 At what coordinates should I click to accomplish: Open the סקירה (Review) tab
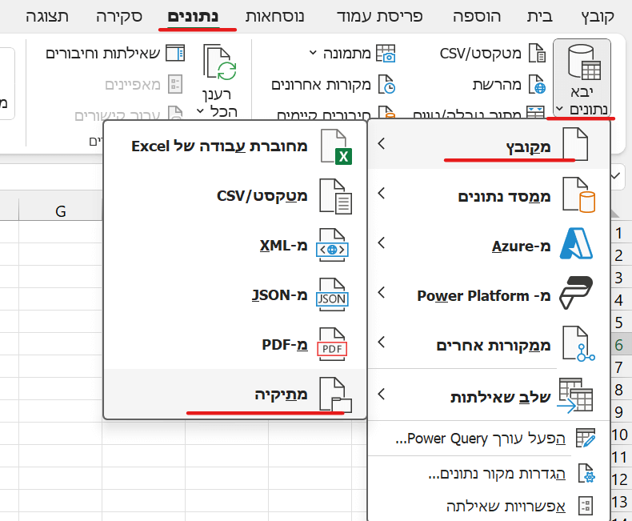coord(119,17)
